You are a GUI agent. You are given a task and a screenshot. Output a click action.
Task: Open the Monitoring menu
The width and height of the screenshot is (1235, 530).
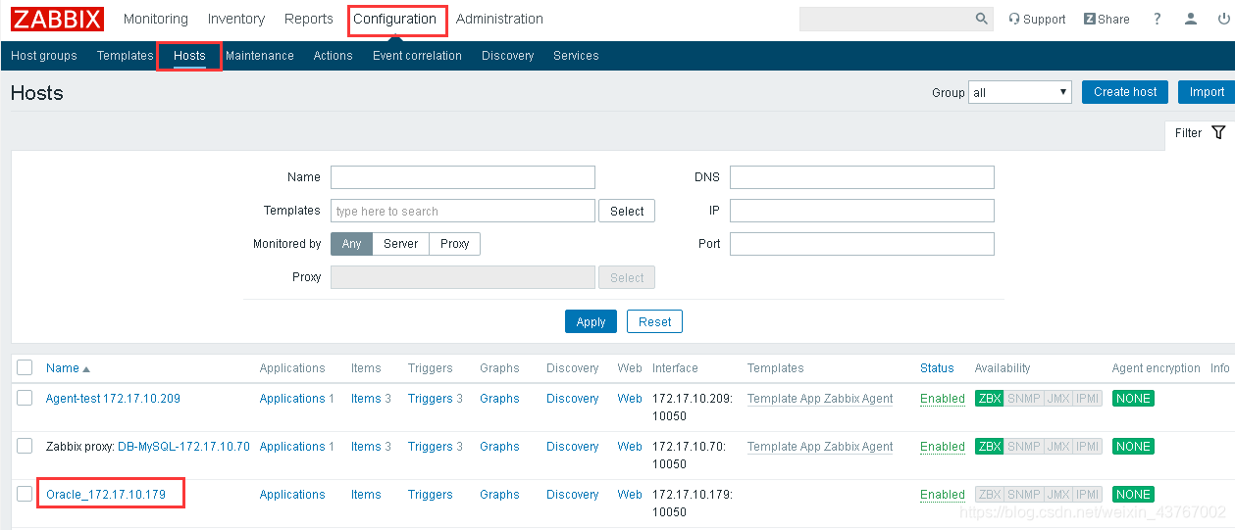click(156, 19)
